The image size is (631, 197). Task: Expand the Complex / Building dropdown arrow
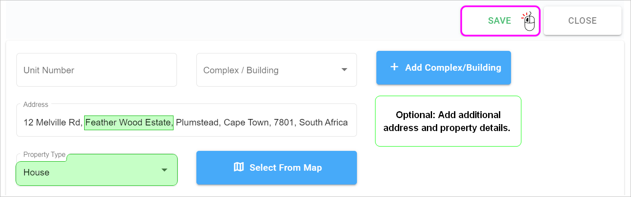pos(344,70)
